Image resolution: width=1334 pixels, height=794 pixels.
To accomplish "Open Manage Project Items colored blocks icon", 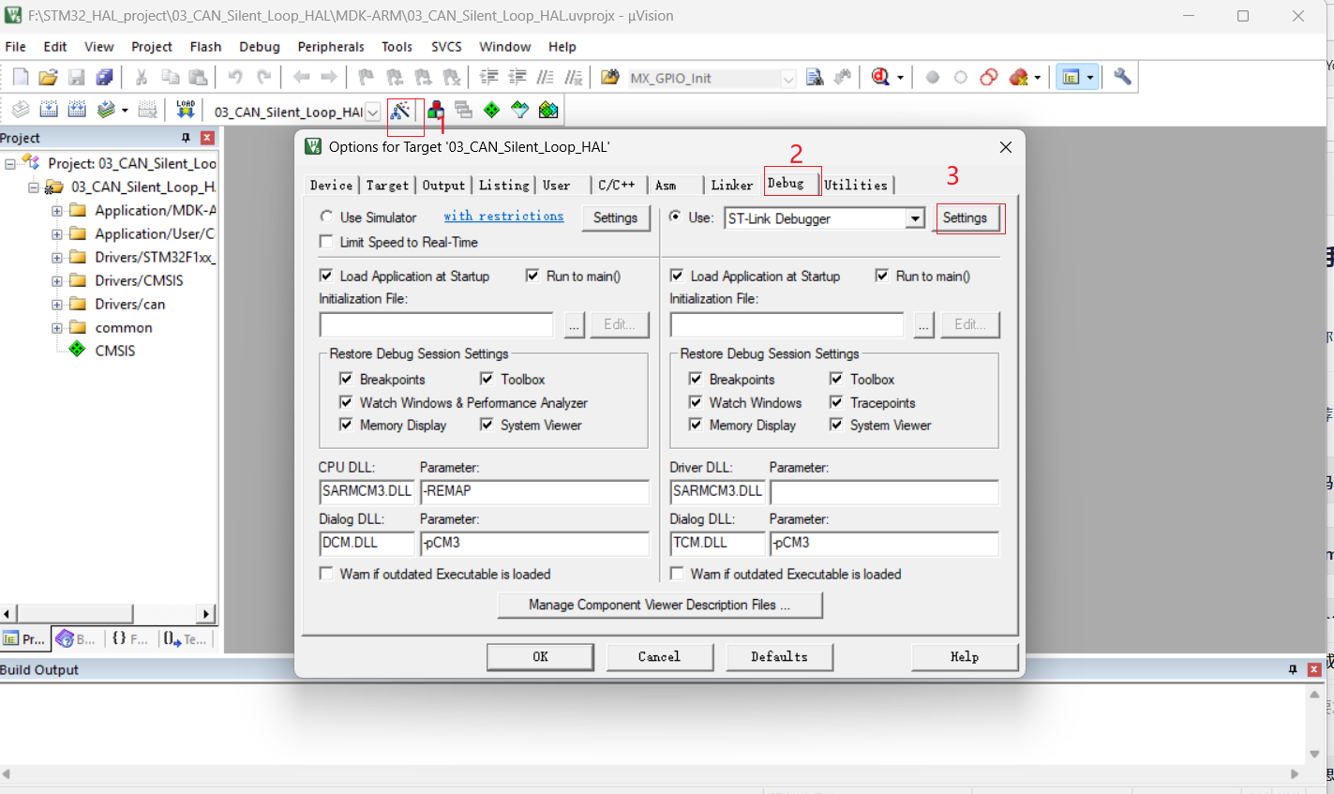I will [x=436, y=111].
